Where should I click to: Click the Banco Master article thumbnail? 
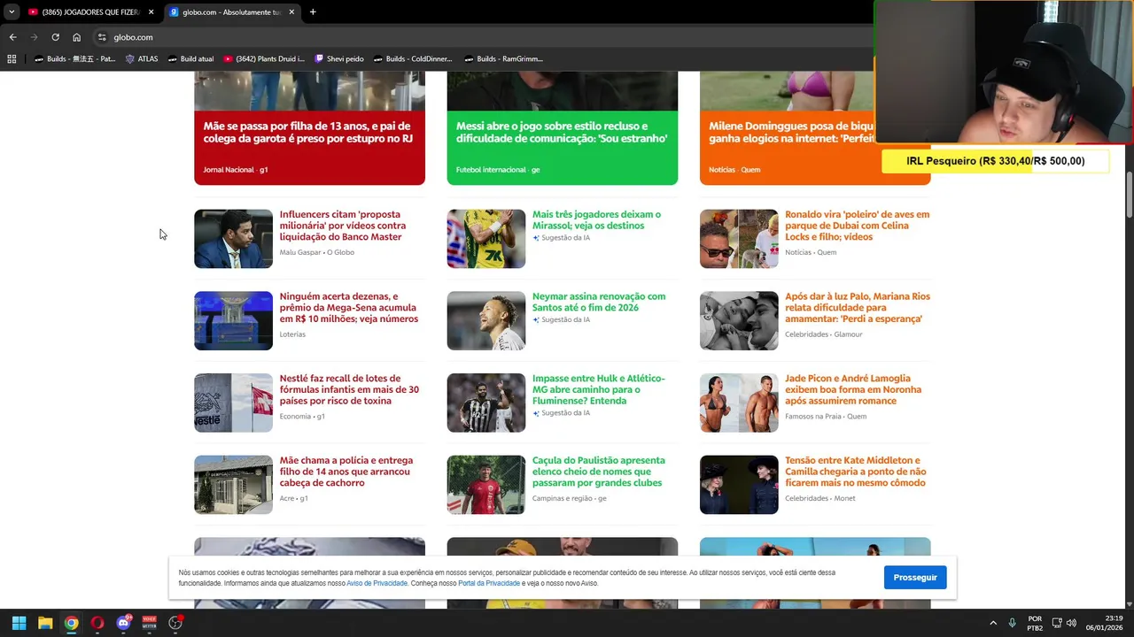pos(233,239)
